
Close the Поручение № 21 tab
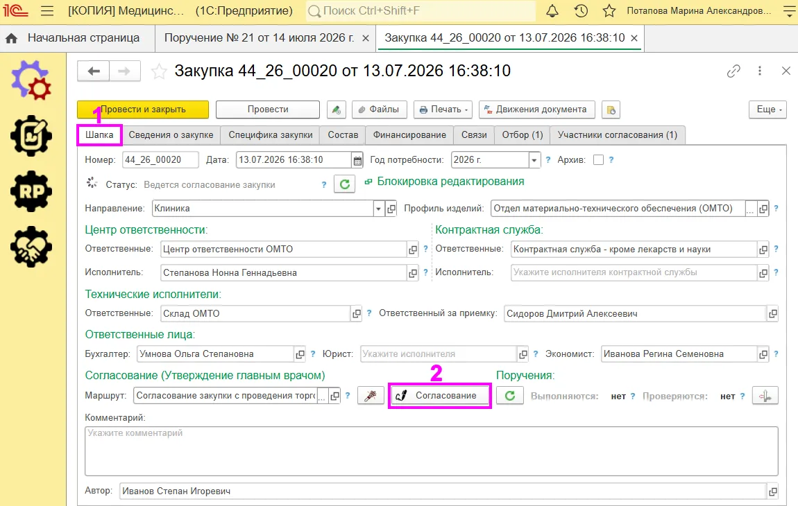click(366, 38)
